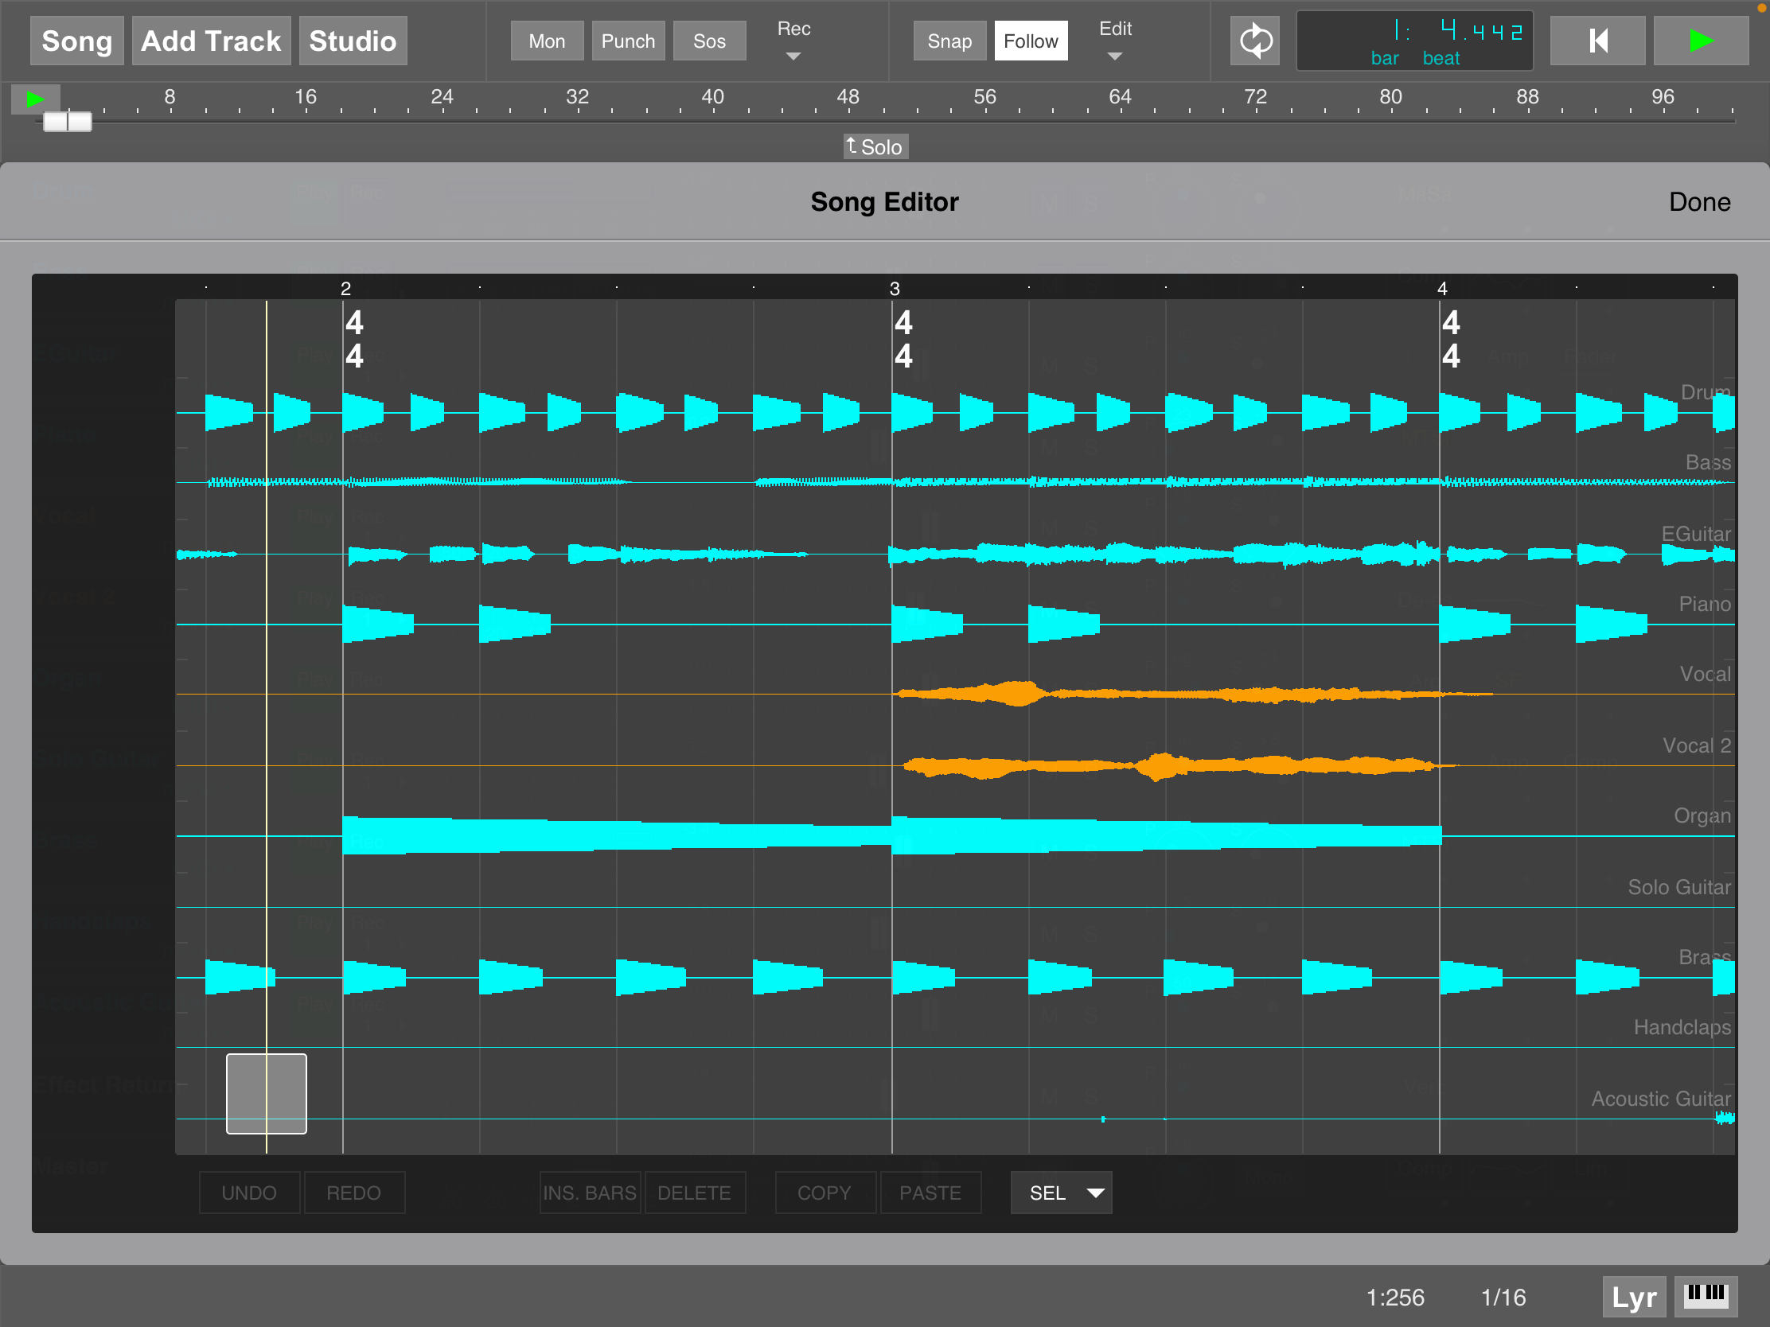The image size is (1770, 1327).
Task: Click the 4/4 time signature at bar 2
Action: 354,339
